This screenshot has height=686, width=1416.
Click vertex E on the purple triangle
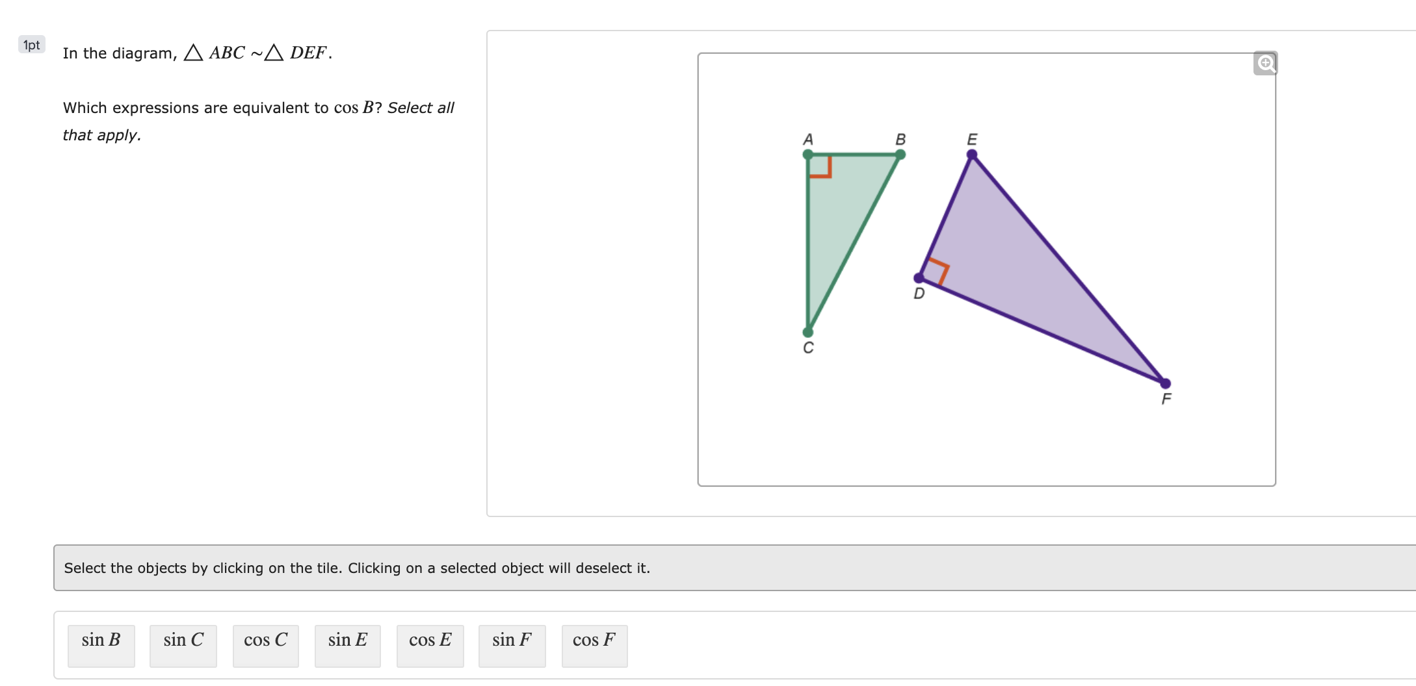pyautogui.click(x=972, y=153)
